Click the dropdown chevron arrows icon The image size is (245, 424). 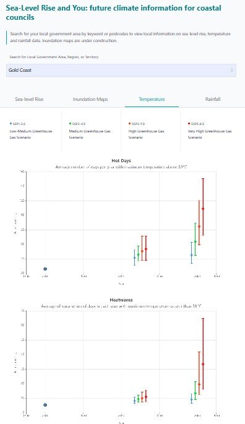(232, 71)
